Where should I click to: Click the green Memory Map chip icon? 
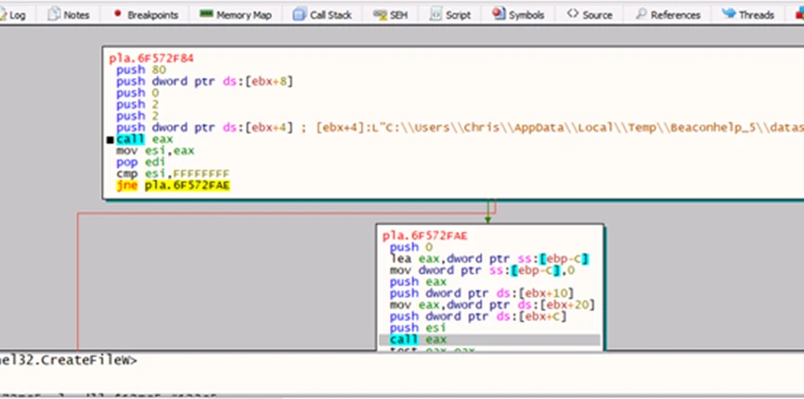coord(206,15)
